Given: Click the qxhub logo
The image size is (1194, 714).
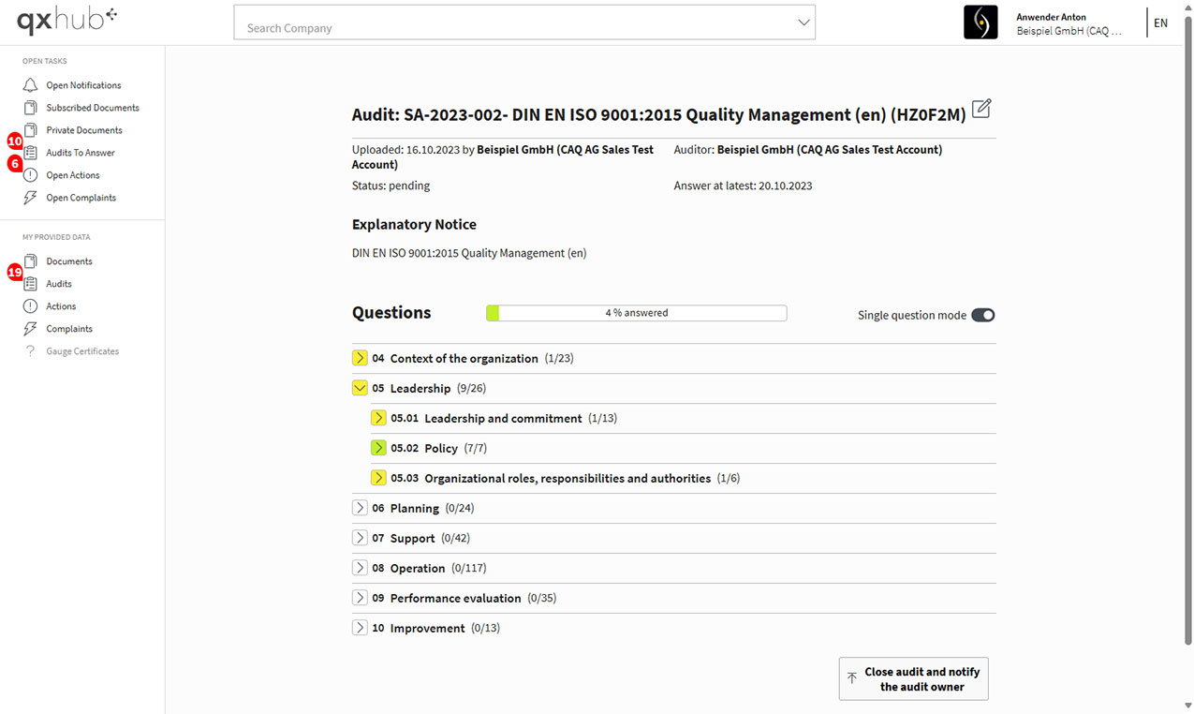Looking at the screenshot, I should [x=66, y=18].
